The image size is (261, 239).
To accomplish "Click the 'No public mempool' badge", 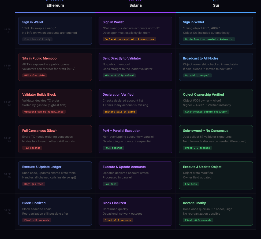I will (197, 75).
